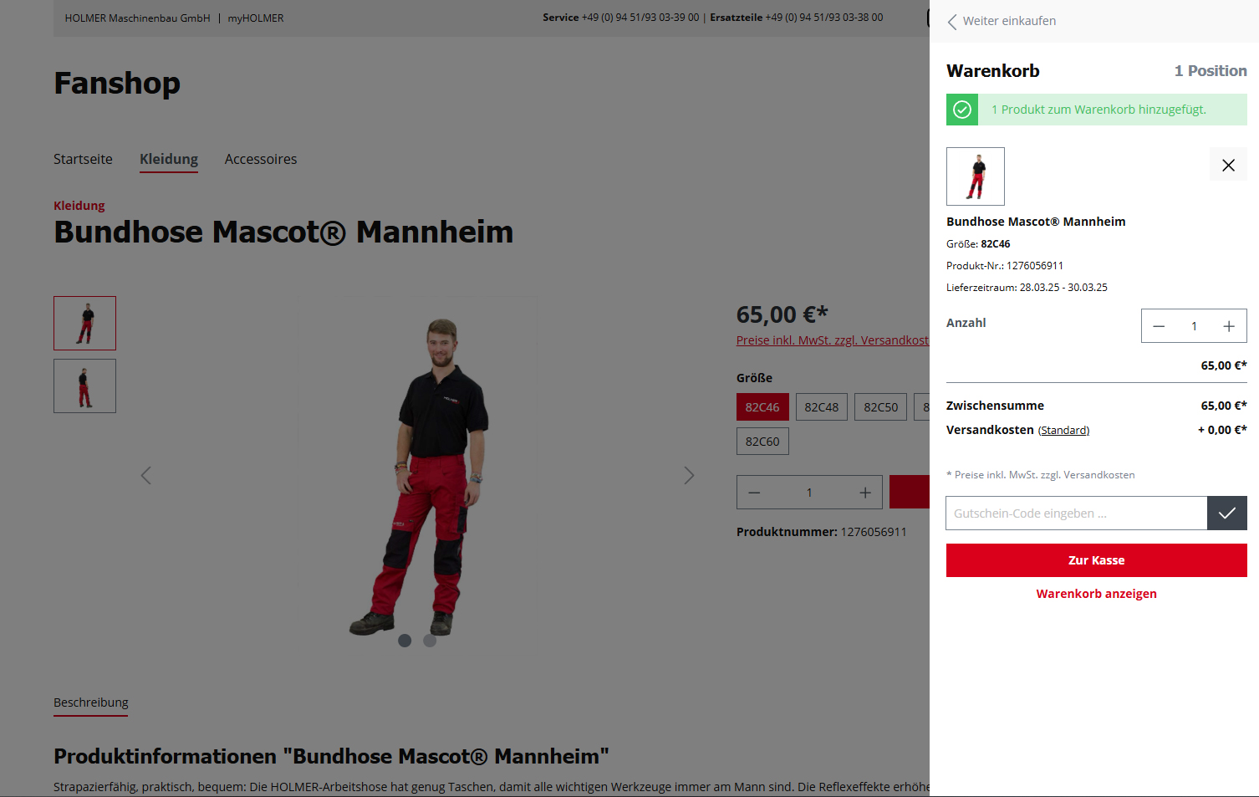Proceed with Zur Kasse button
Image resolution: width=1259 pixels, height=797 pixels.
(x=1097, y=560)
